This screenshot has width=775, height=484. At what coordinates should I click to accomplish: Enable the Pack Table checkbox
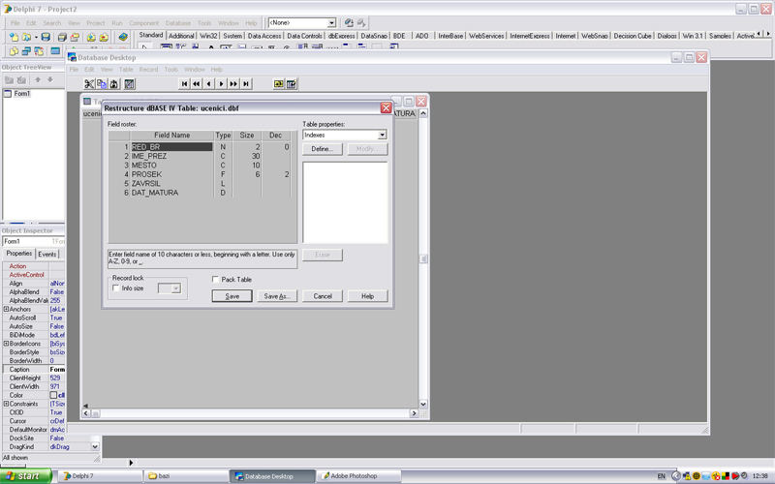[215, 280]
